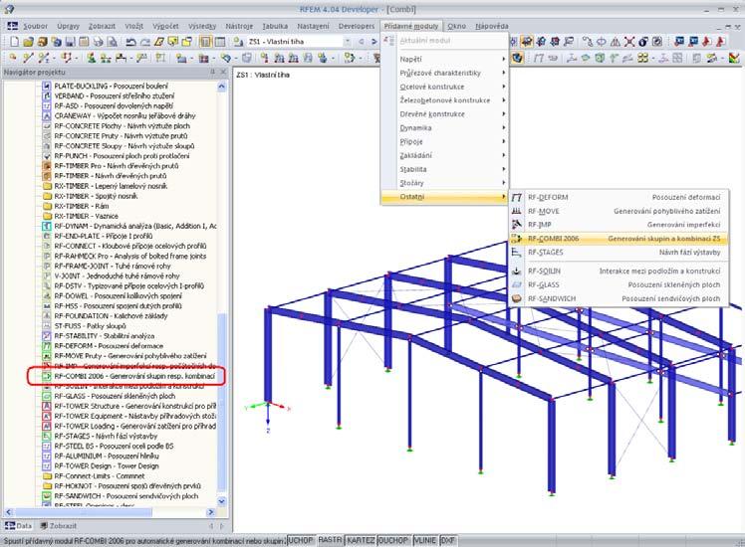Click the Print icon in the toolbar
745x547 pixels.
[98, 42]
